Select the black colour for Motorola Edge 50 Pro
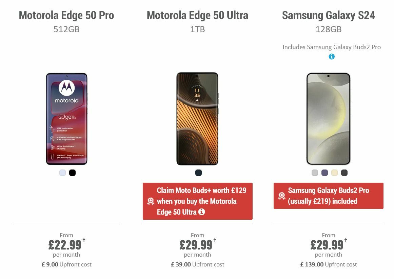 [72, 173]
